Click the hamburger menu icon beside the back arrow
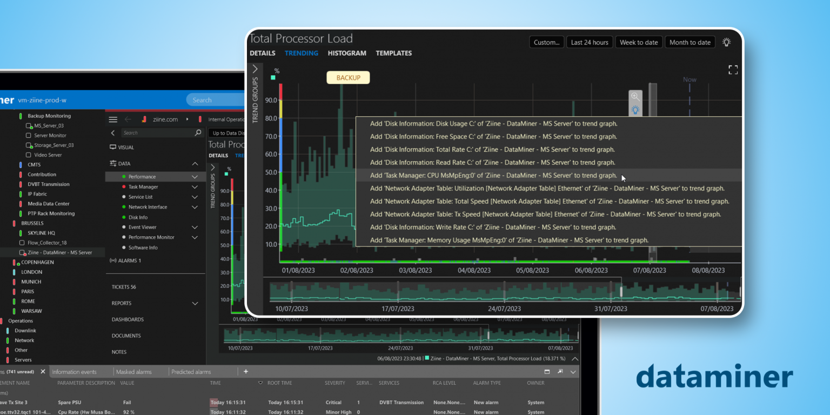 click(112, 119)
